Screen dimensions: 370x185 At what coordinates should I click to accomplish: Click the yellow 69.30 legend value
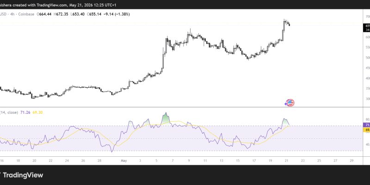(37, 112)
